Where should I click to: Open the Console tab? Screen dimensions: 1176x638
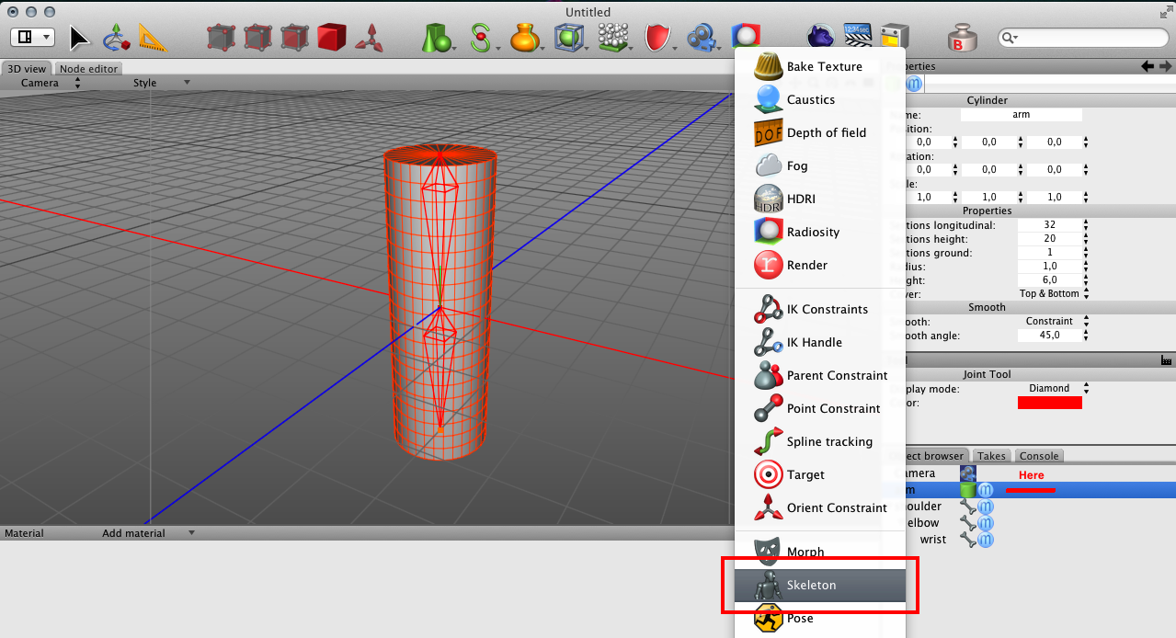[1039, 456]
